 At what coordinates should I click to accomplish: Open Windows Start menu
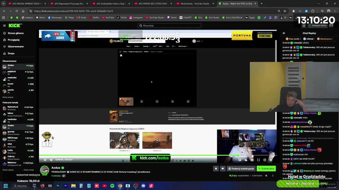tap(6, 186)
